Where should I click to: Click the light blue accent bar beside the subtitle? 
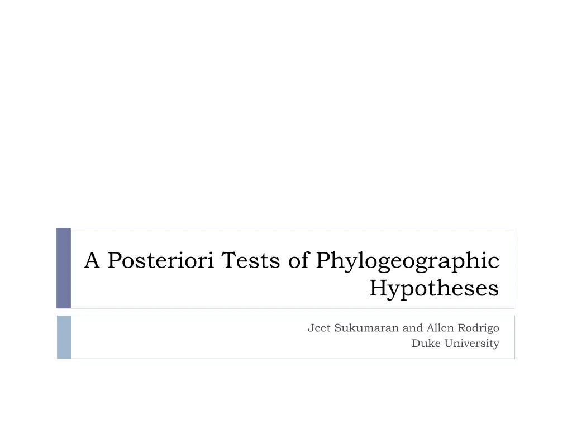tap(64, 337)
